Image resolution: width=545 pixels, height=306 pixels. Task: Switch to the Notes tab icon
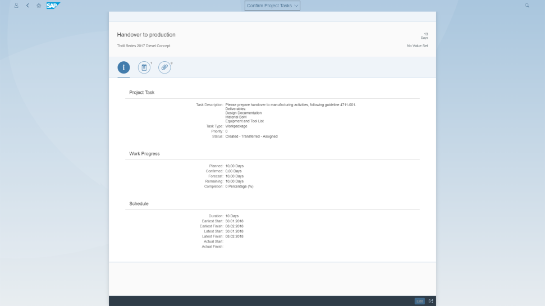pyautogui.click(x=144, y=67)
